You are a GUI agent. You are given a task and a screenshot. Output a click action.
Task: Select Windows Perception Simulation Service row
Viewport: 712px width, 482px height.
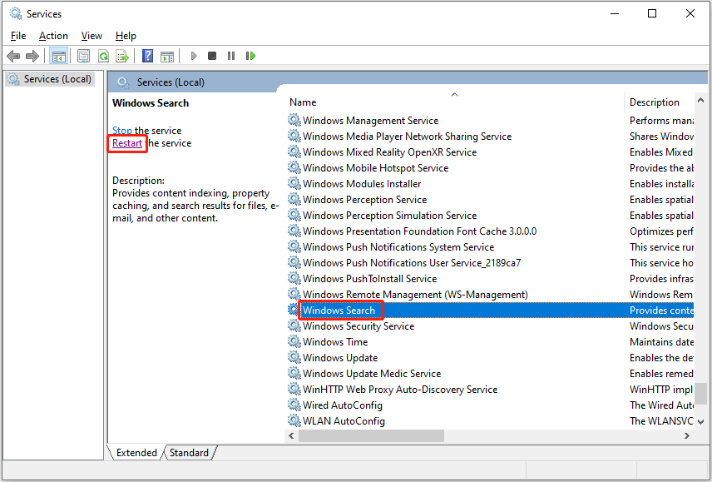coord(491,216)
